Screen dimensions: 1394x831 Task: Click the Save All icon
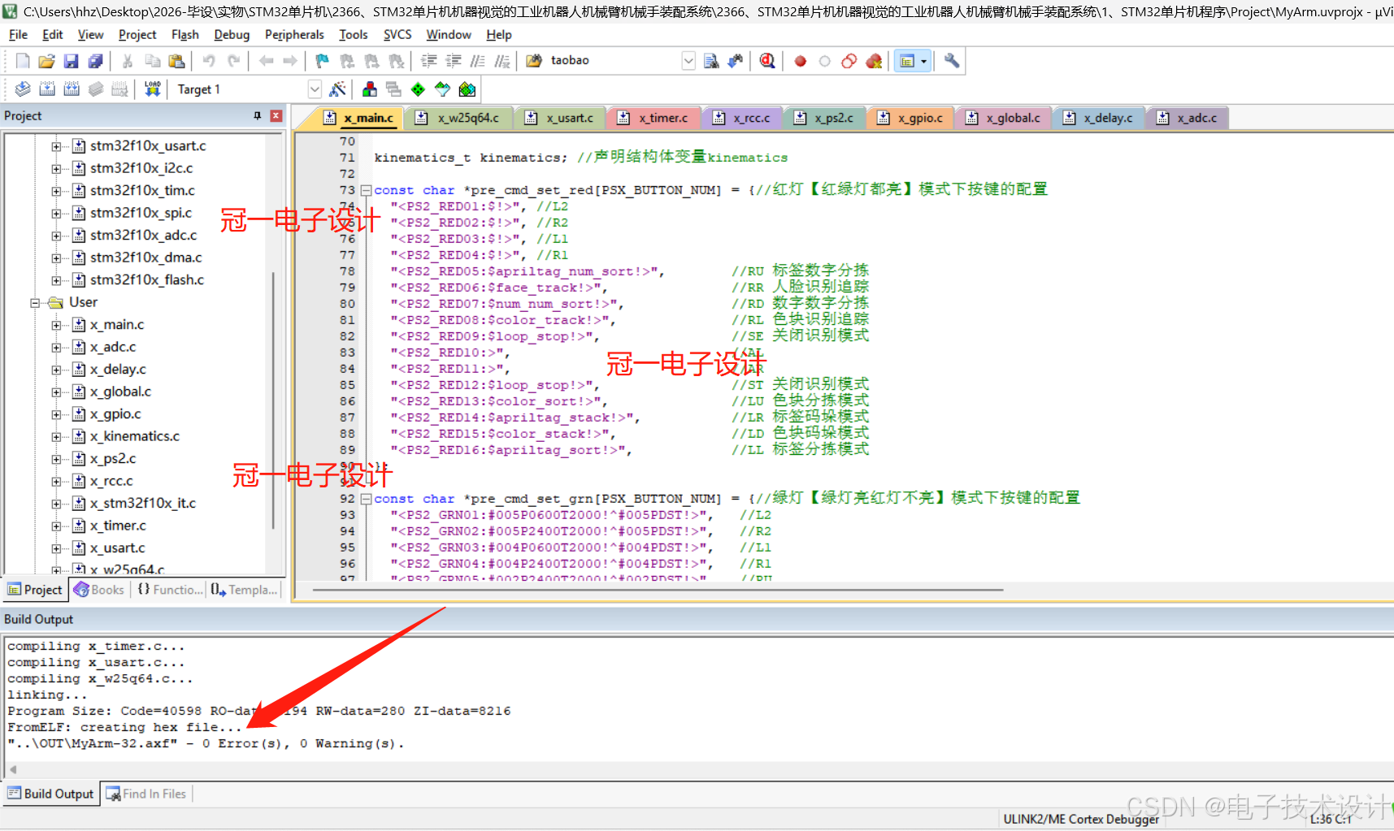point(95,61)
